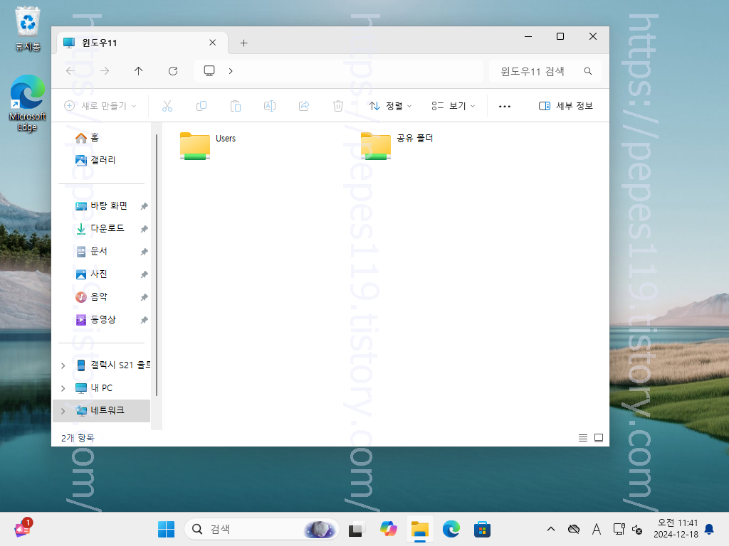Show hidden system tray icons
Viewport: 729px width, 546px height.
[x=551, y=529]
